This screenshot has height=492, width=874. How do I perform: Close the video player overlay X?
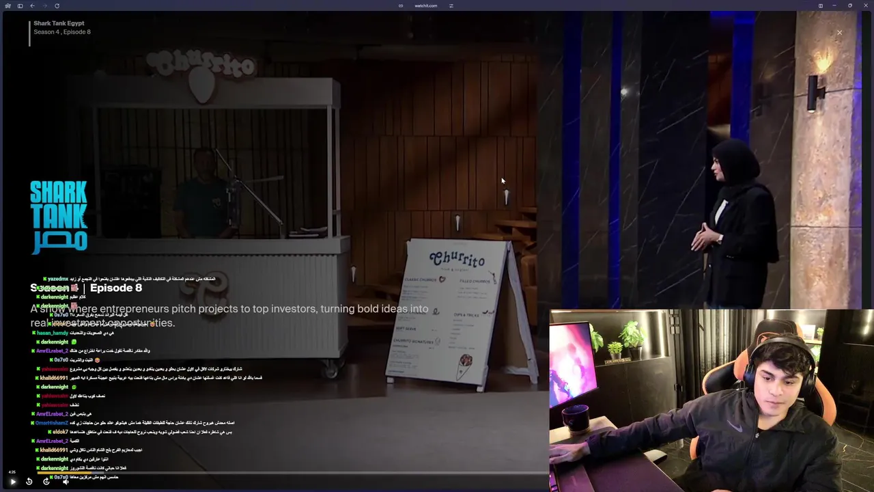tap(839, 32)
